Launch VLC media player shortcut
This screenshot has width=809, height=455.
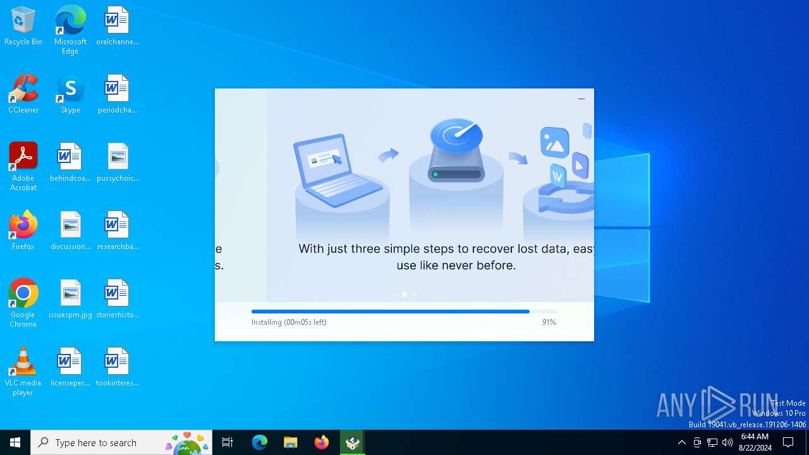point(23,372)
